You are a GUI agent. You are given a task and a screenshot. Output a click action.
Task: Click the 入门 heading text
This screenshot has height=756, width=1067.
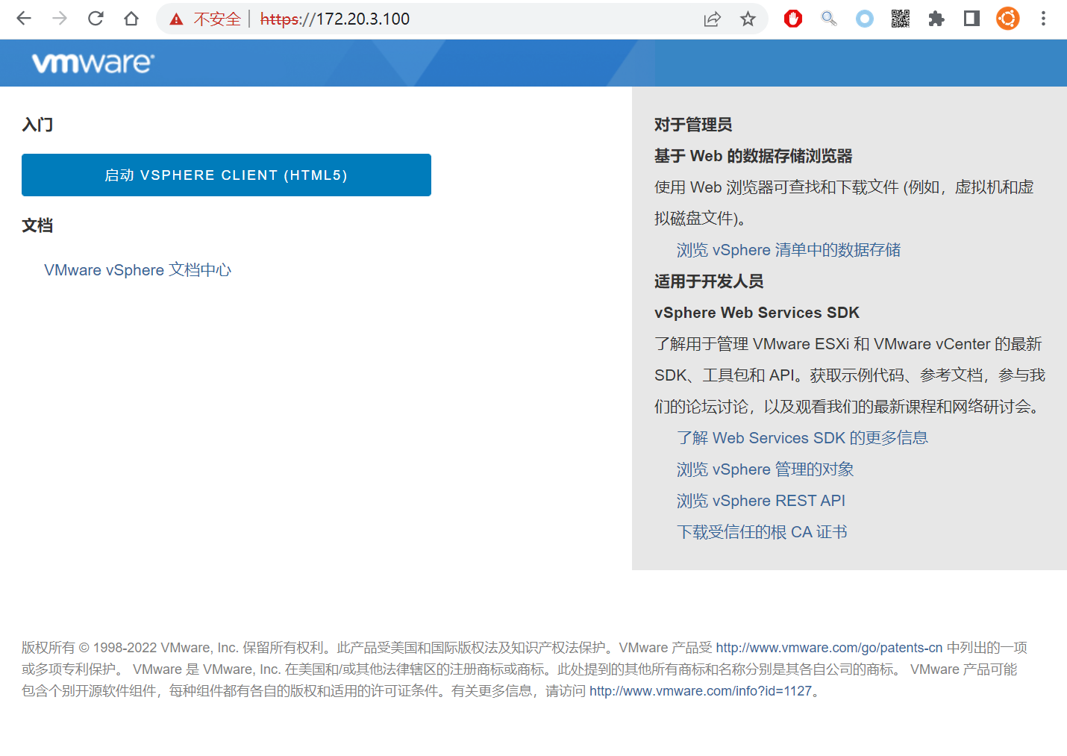pos(37,125)
